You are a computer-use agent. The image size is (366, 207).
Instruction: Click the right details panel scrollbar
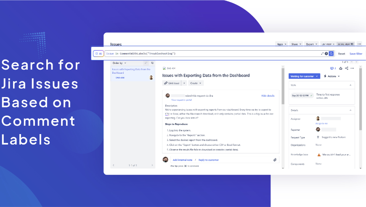click(x=361, y=99)
